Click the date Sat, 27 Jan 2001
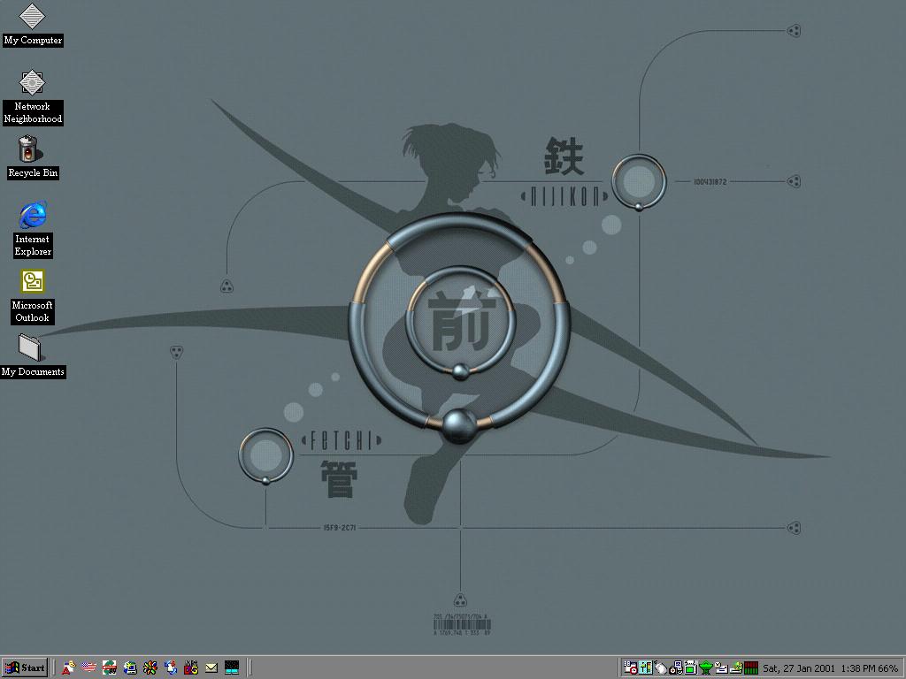This screenshot has height=679, width=906. pyautogui.click(x=798, y=668)
